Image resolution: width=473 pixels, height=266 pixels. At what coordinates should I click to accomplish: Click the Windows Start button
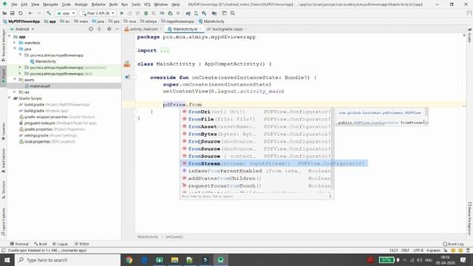coord(7,260)
